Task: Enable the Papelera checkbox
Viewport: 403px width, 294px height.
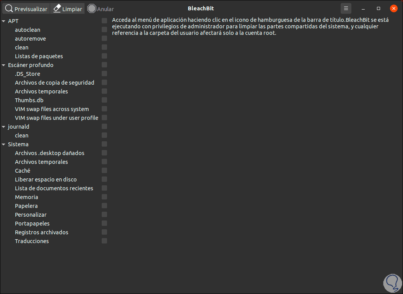Action: pos(104,206)
